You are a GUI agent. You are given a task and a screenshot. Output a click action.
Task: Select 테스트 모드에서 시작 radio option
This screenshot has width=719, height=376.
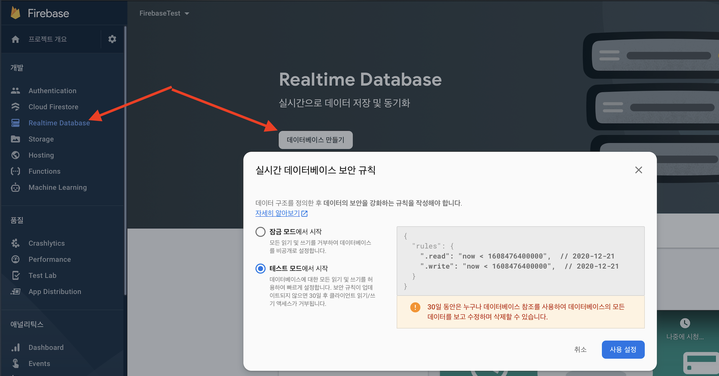[x=260, y=268]
